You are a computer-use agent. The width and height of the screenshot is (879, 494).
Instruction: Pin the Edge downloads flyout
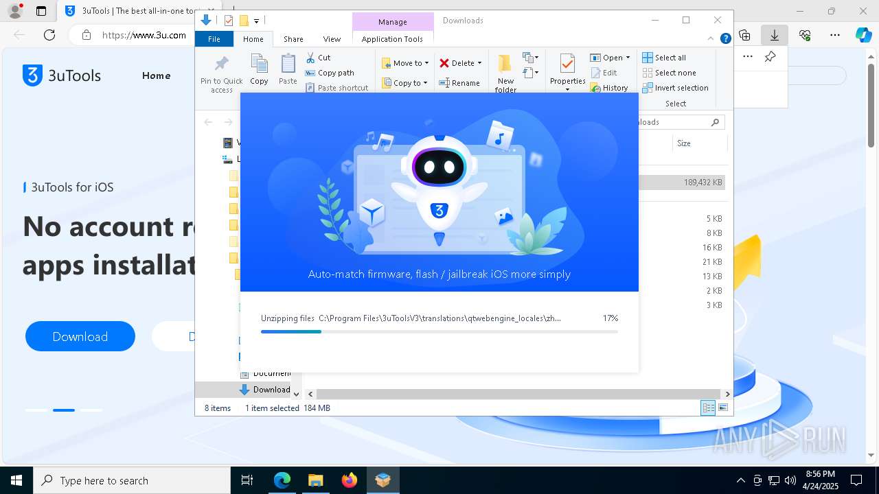770,57
